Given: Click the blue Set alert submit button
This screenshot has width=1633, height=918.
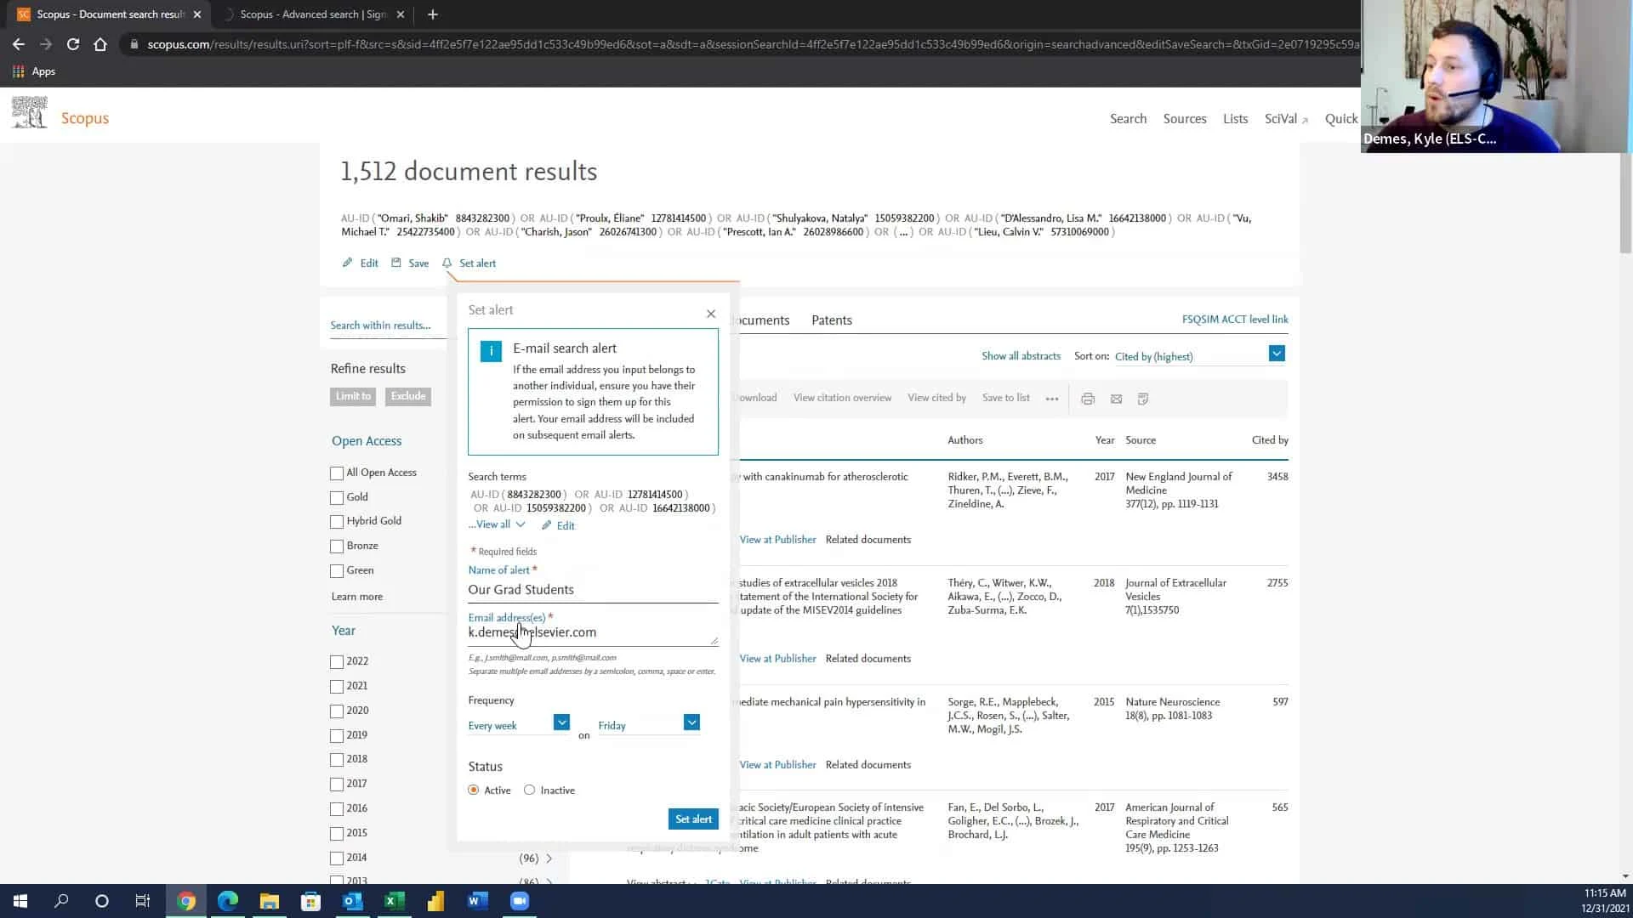Looking at the screenshot, I should [693, 819].
